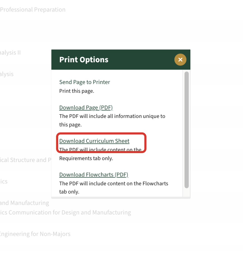Image resolution: width=243 pixels, height=262 pixels.
Task: Click the 'Requirements tab only.' text
Action: tap(86, 158)
